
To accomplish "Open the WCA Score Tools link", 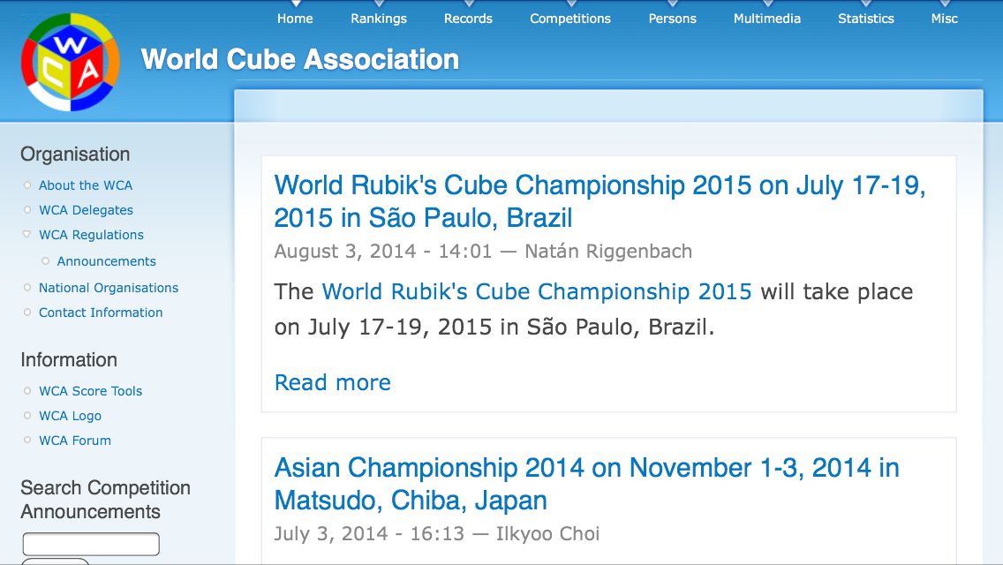I will pyautogui.click(x=90, y=391).
